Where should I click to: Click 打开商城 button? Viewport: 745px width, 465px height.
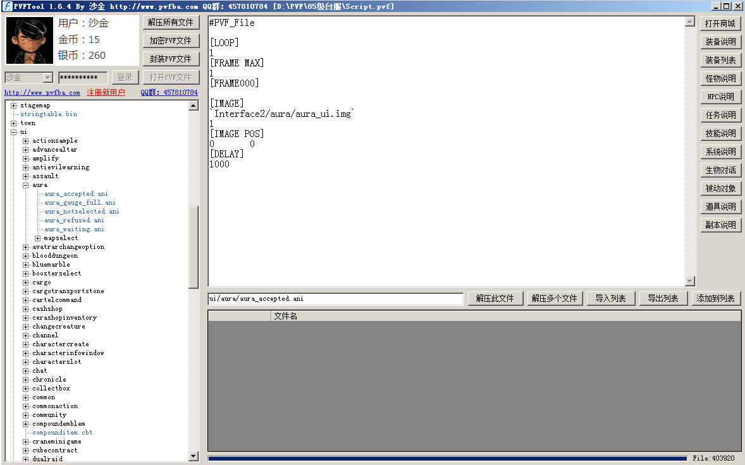[720, 24]
